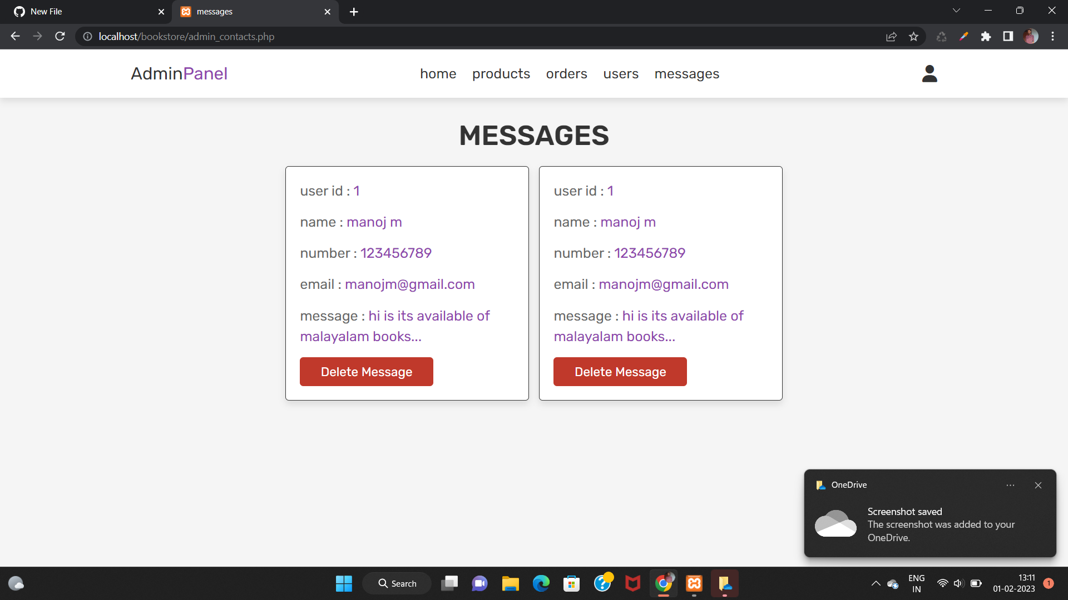Open products in the admin menu

(x=501, y=74)
